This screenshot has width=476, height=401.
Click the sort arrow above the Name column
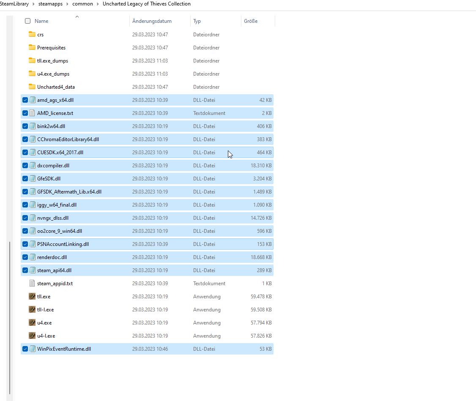point(77,16)
